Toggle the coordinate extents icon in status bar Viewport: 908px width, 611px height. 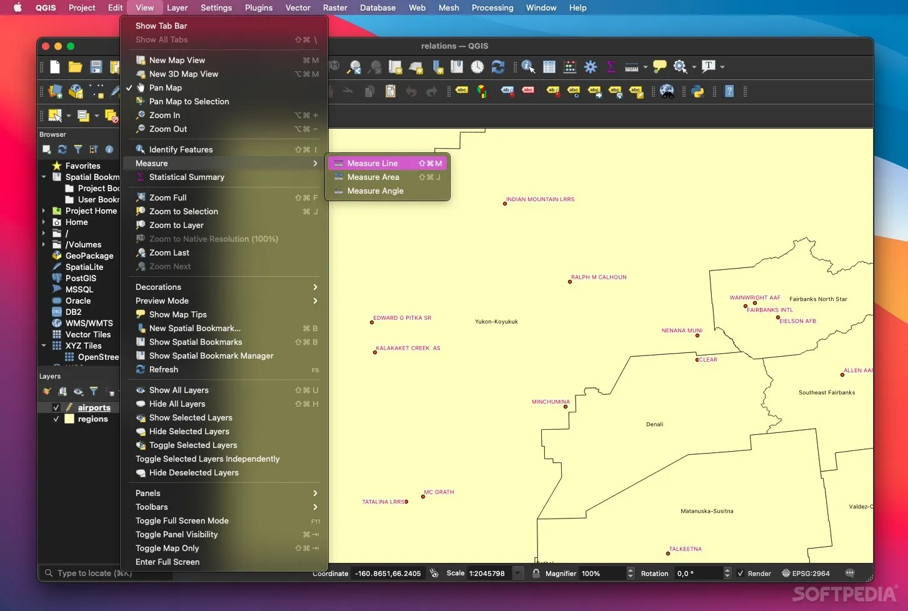click(434, 573)
